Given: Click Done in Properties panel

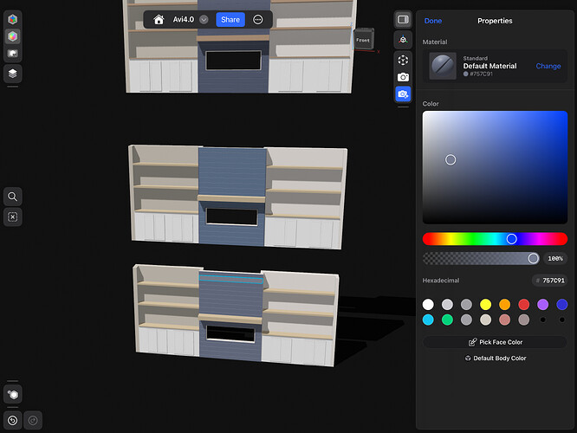Looking at the screenshot, I should (x=433, y=21).
